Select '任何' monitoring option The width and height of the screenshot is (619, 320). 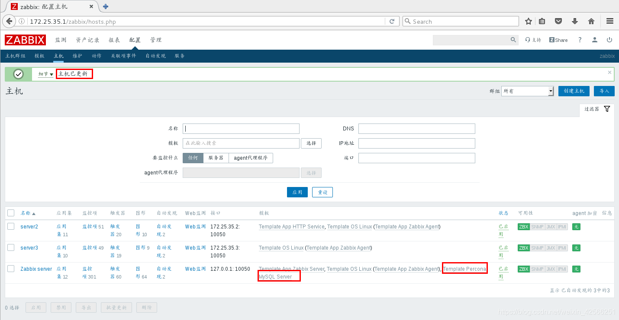coord(193,158)
